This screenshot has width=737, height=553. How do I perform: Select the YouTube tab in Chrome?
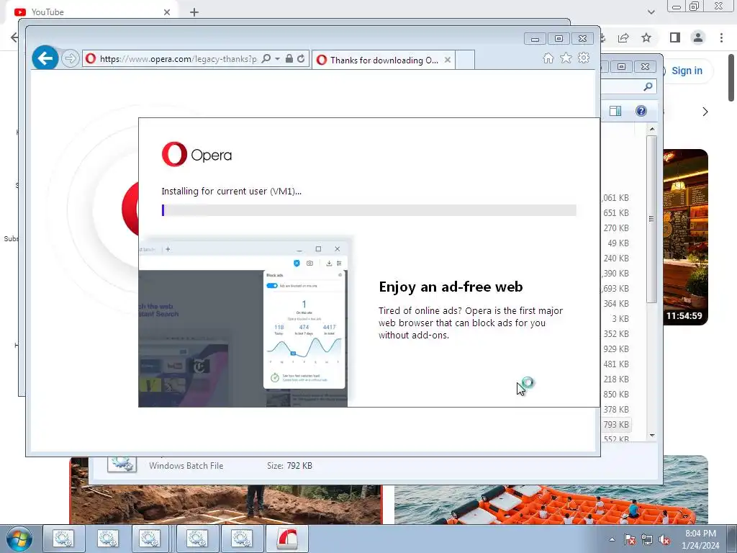point(91,12)
